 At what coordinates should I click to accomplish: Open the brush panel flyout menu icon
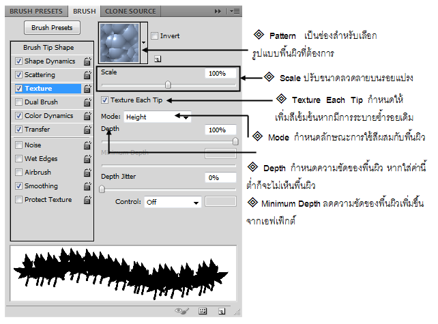pyautogui.click(x=235, y=12)
